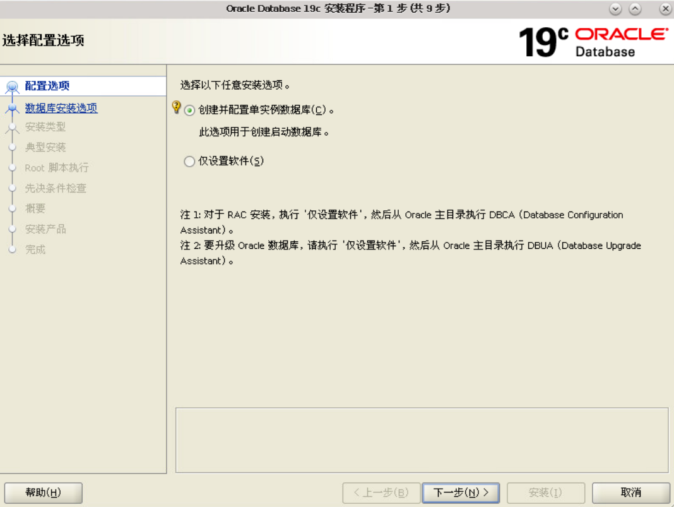Click the window minimize down-arrow icon
Image resolution: width=674 pixels, height=507 pixels.
615,9
